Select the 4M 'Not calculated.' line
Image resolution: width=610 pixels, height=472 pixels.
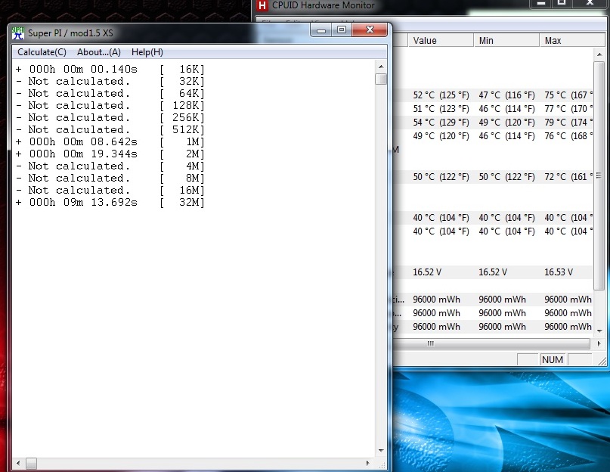coord(110,166)
